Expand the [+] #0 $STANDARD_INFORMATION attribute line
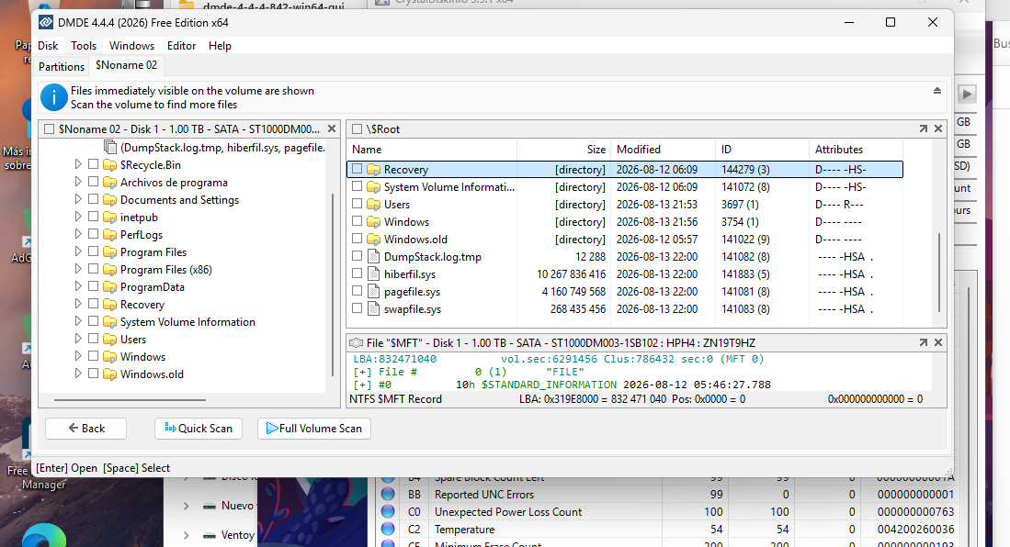 click(362, 385)
